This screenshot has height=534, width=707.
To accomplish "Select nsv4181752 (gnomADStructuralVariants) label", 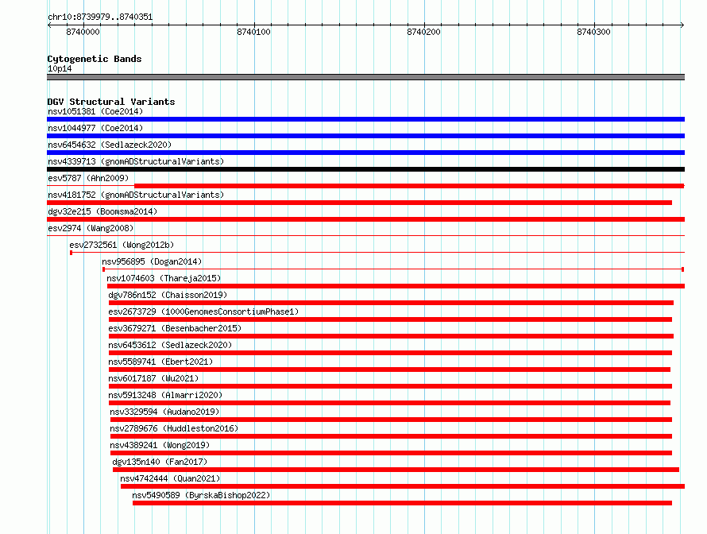I will tap(136, 195).
